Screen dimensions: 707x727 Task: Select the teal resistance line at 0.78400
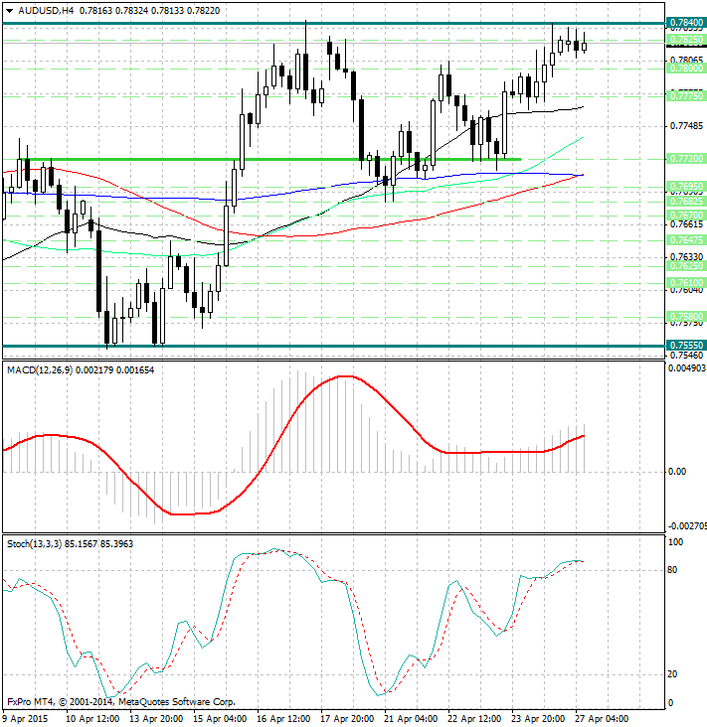coord(333,23)
